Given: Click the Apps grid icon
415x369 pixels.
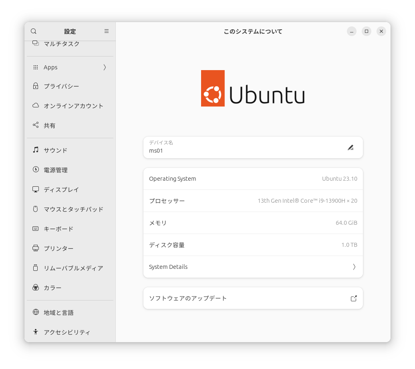Looking at the screenshot, I should point(36,67).
